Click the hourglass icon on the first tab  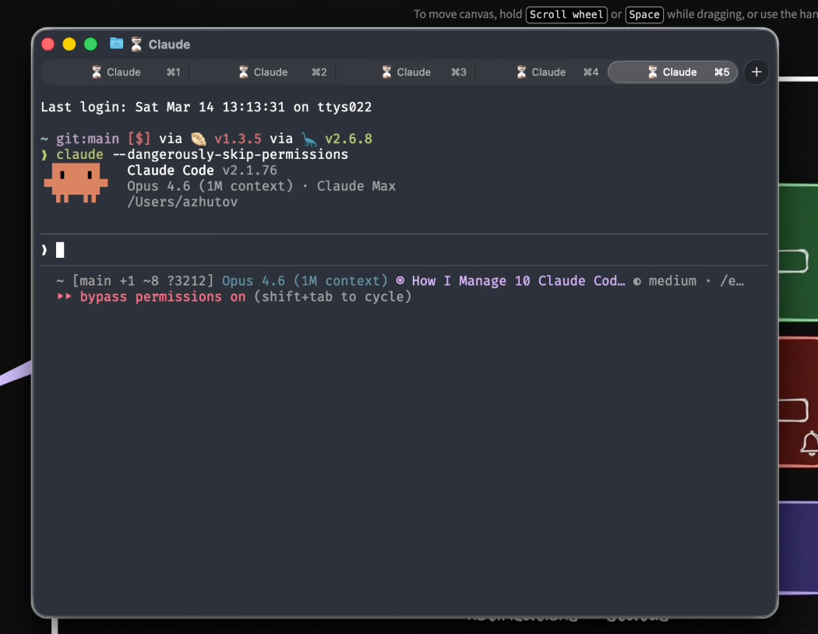[x=97, y=72]
